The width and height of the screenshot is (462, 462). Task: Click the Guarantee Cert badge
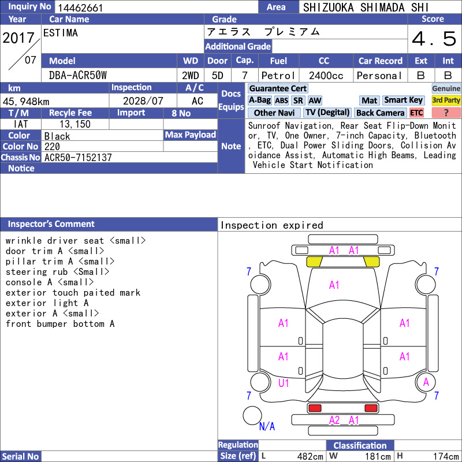tap(278, 88)
